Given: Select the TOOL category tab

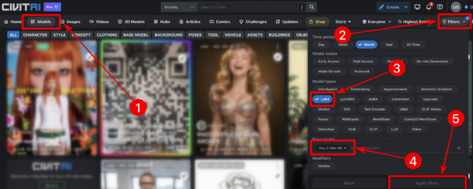Looking at the screenshot, I should coord(213,35).
